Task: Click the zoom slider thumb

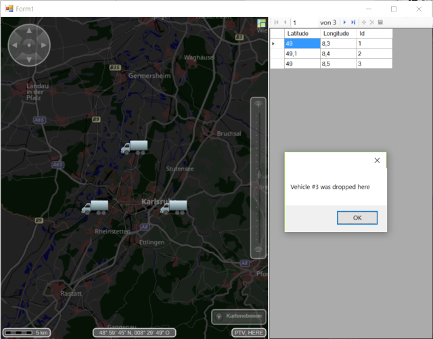Action: click(259, 175)
